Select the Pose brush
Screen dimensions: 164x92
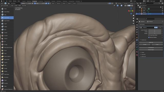pyautogui.click(x=7, y=65)
